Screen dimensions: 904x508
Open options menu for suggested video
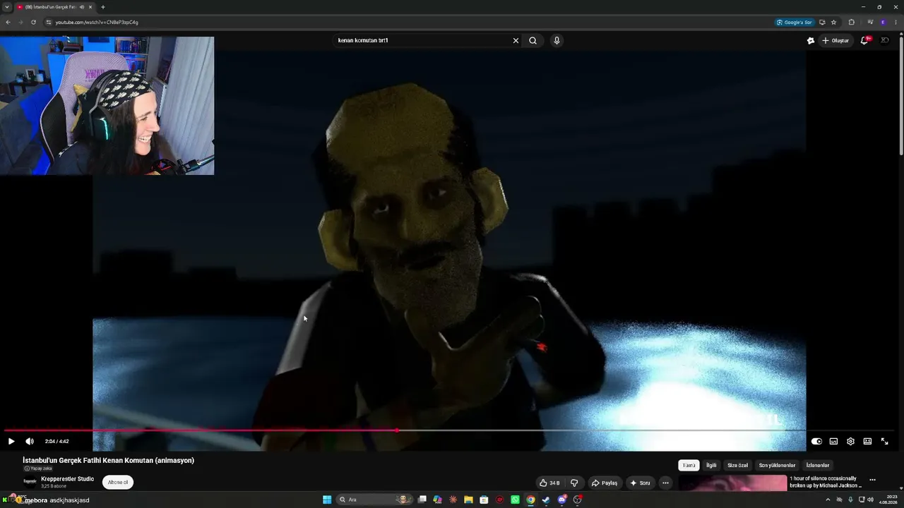pos(872,480)
